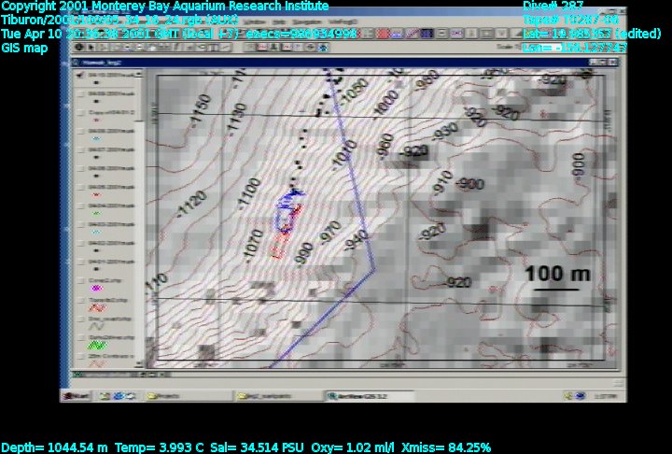Select the Measure tool

click(162, 48)
